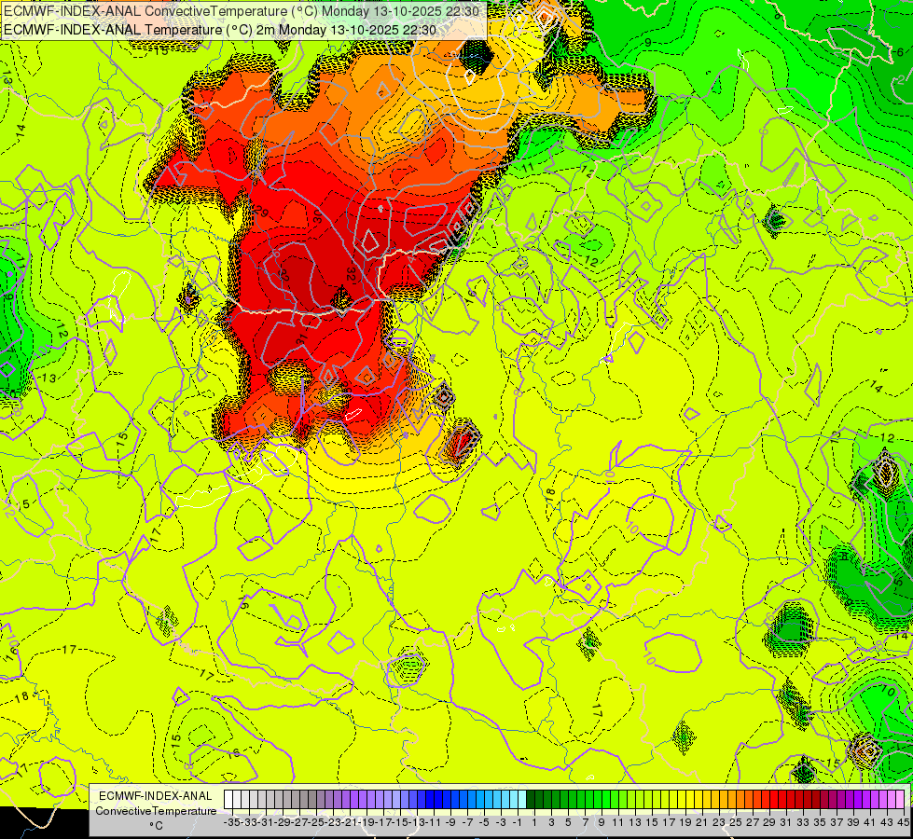
Task: Pick the white swatch at legend's coldest end
Action: point(228,800)
